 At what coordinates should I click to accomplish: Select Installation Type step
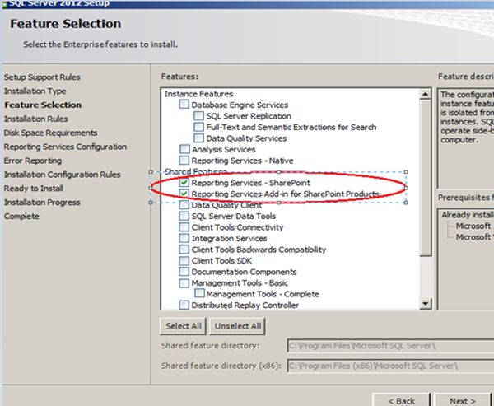tap(35, 91)
